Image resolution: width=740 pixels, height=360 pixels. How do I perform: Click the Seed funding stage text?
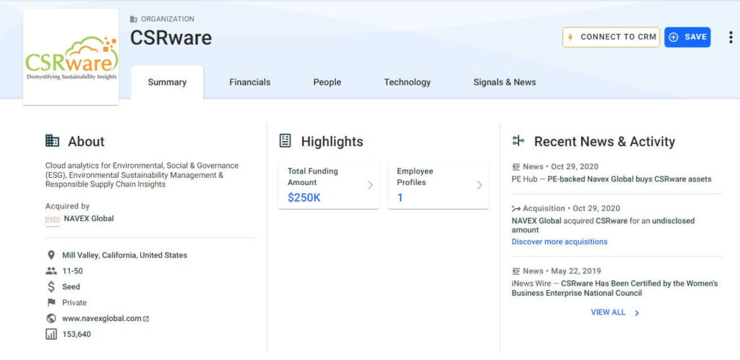coord(72,287)
